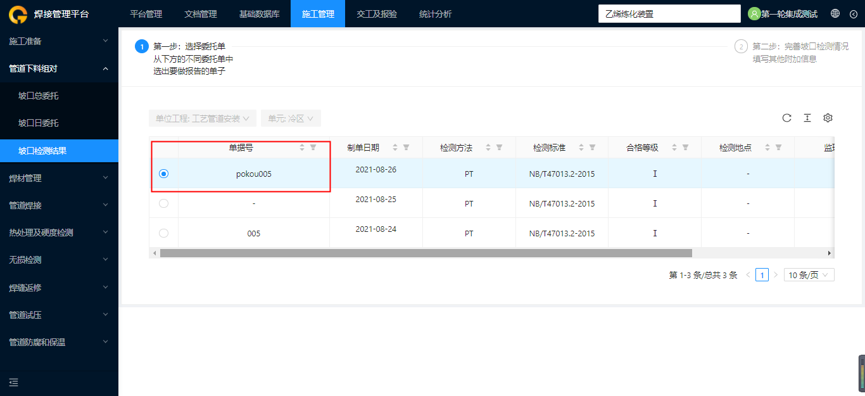The height and width of the screenshot is (396, 865).
Task: Click the globe language icon
Action: [835, 14]
